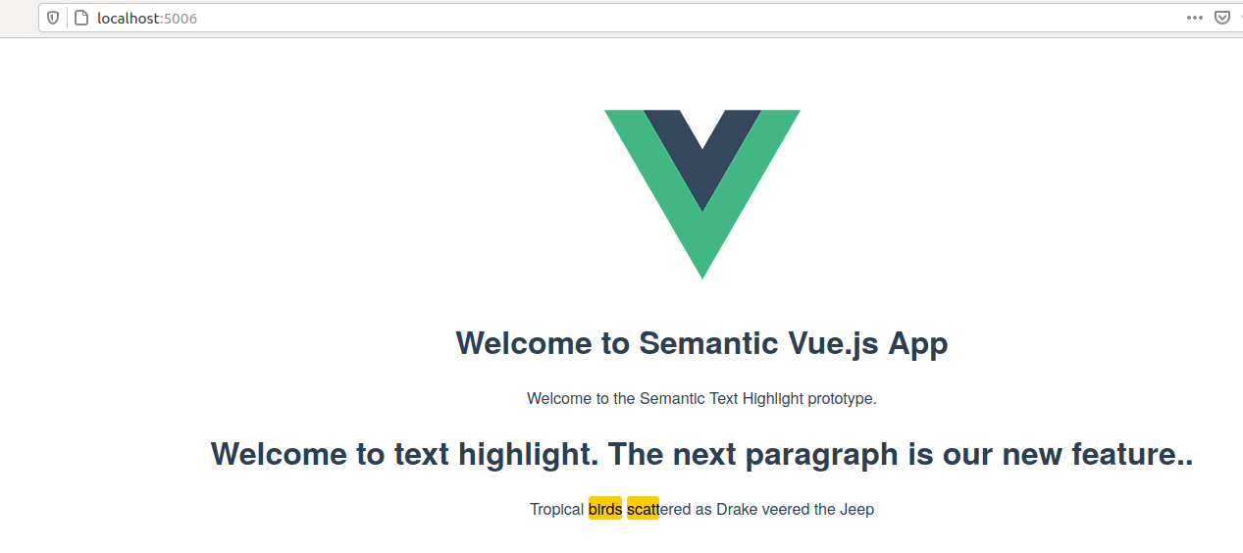Click the "Welcome to Semantic Vue.js App" heading
This screenshot has width=1243, height=553.
(x=701, y=343)
